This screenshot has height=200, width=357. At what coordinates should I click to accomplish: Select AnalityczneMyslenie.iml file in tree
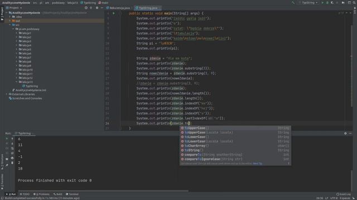29,90
